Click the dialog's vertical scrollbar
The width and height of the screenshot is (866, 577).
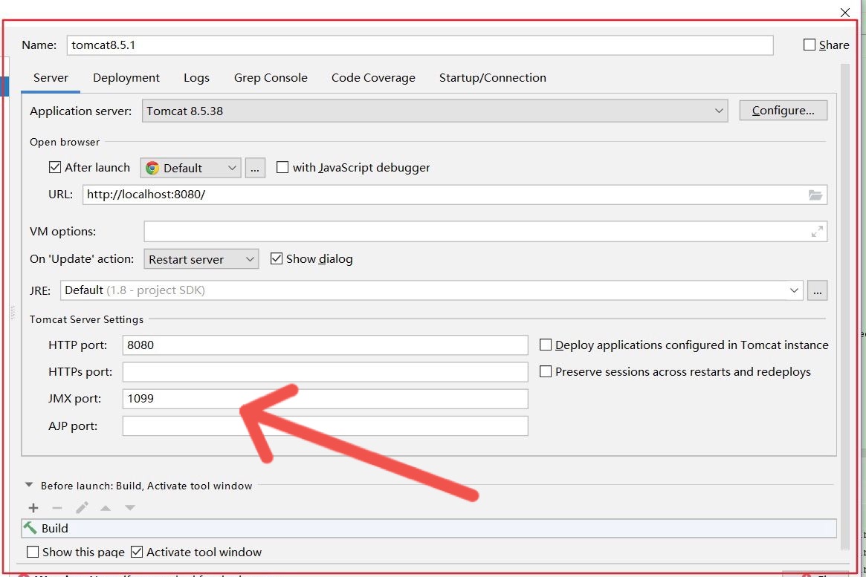845,306
